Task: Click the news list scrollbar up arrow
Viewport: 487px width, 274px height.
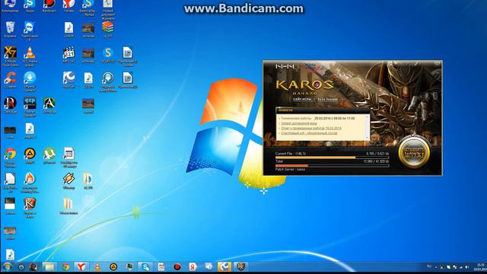Action: tap(367, 116)
